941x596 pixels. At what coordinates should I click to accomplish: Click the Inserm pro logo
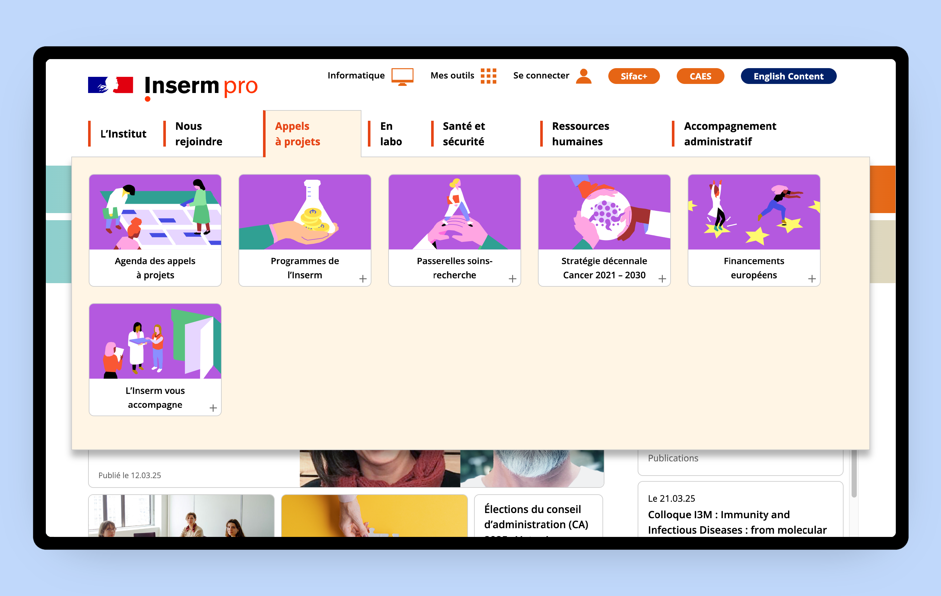201,86
